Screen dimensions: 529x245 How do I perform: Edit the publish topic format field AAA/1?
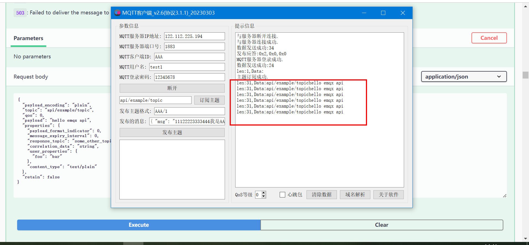(189, 111)
